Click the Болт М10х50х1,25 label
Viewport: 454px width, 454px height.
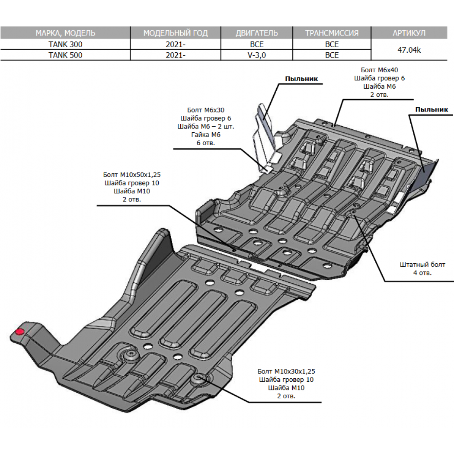tap(132, 175)
